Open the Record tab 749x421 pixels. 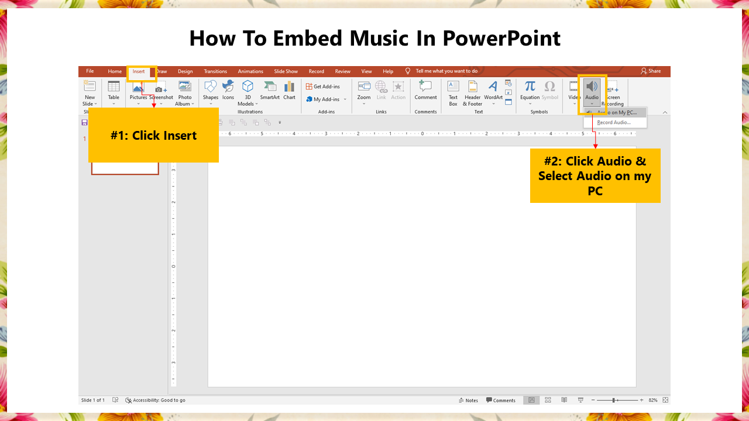click(317, 71)
